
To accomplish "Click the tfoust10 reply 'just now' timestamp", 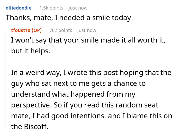I will coord(87,30).
